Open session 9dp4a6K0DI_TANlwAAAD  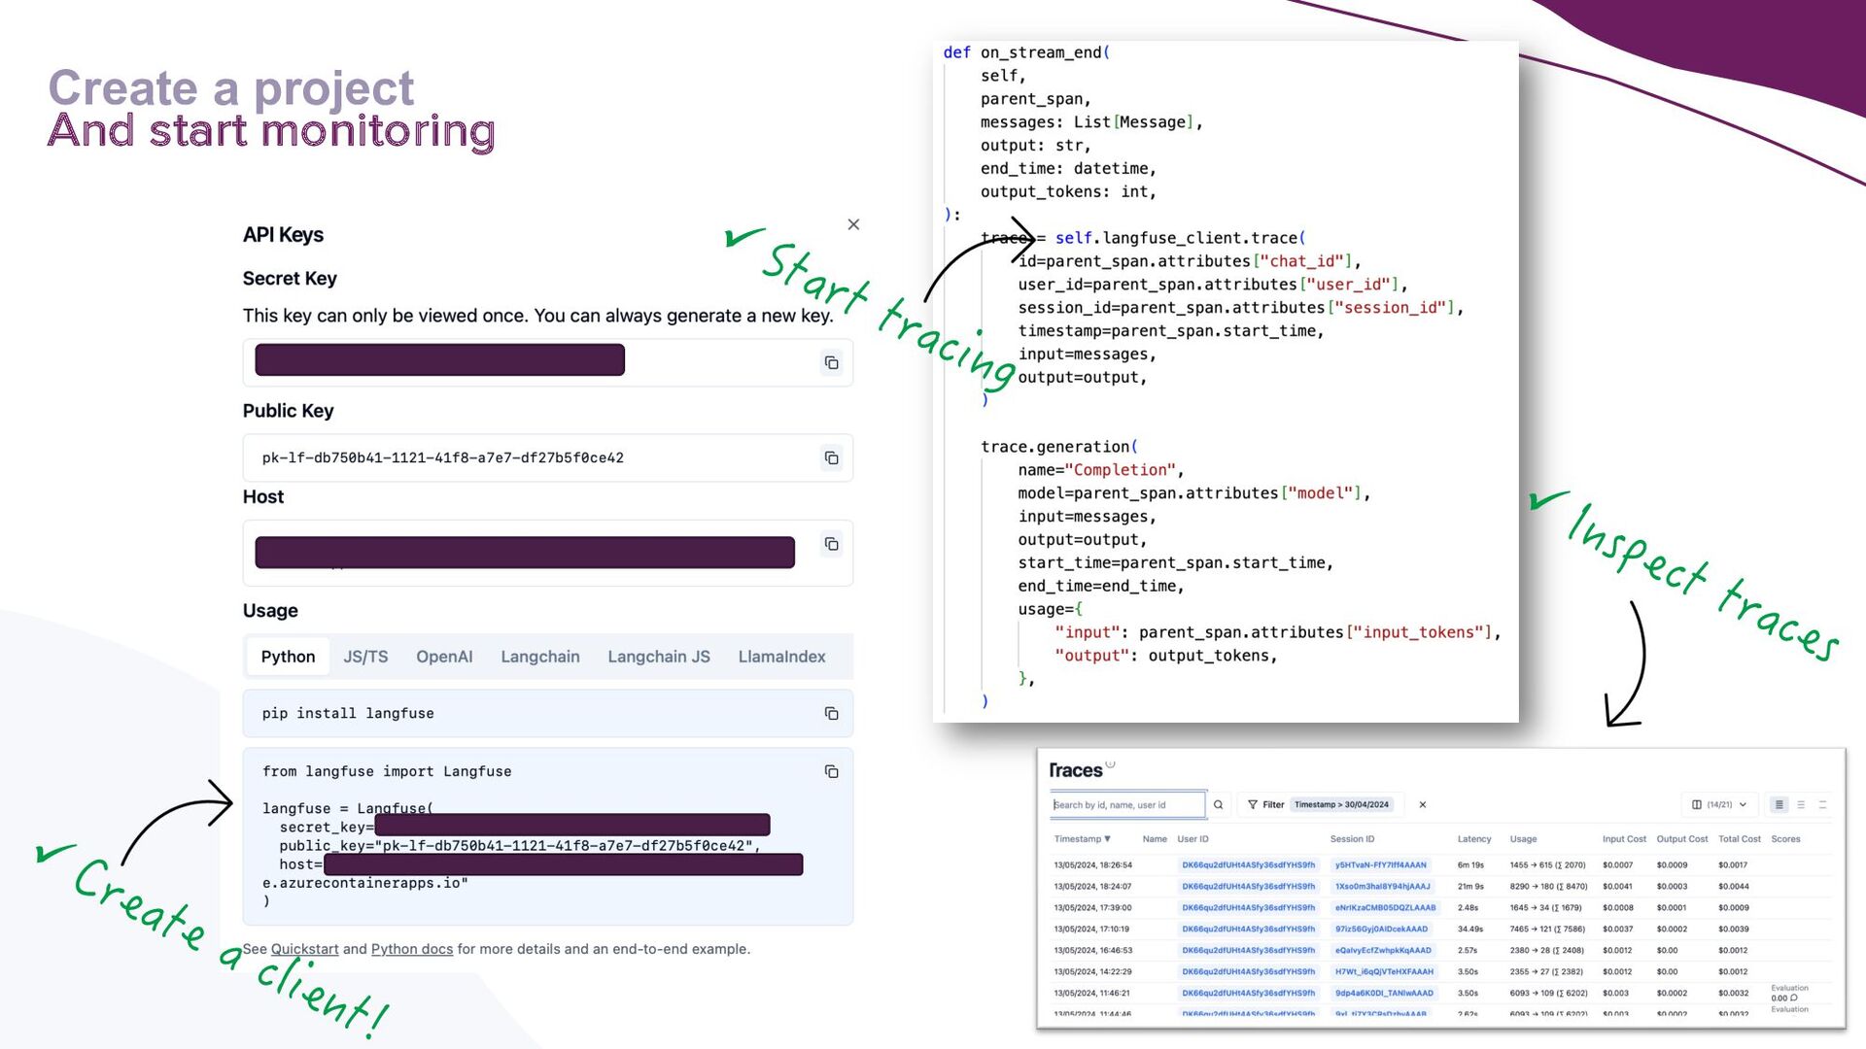pos(1384,993)
